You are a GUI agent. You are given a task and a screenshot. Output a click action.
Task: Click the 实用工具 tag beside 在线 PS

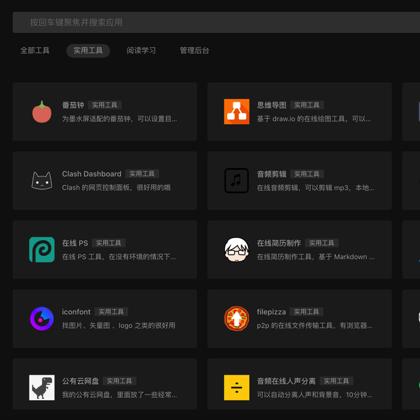point(109,243)
